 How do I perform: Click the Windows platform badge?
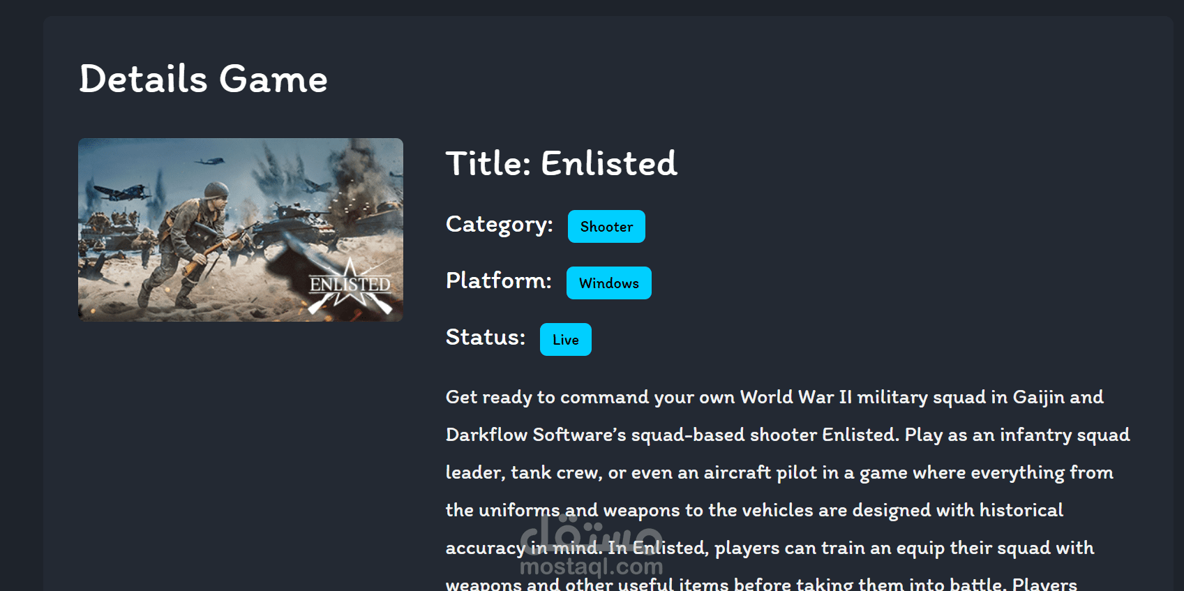(609, 283)
